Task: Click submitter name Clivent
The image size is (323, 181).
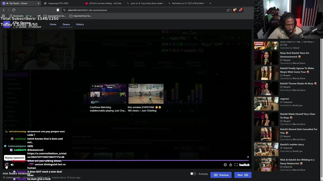Action: click(x=296, y=48)
